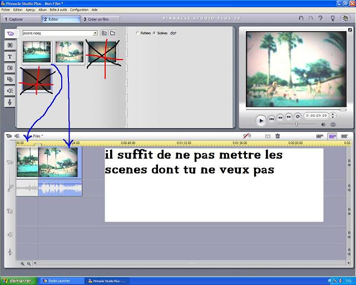The height and width of the screenshot is (285, 356).
Task: Play the preview video
Action: 261,120
